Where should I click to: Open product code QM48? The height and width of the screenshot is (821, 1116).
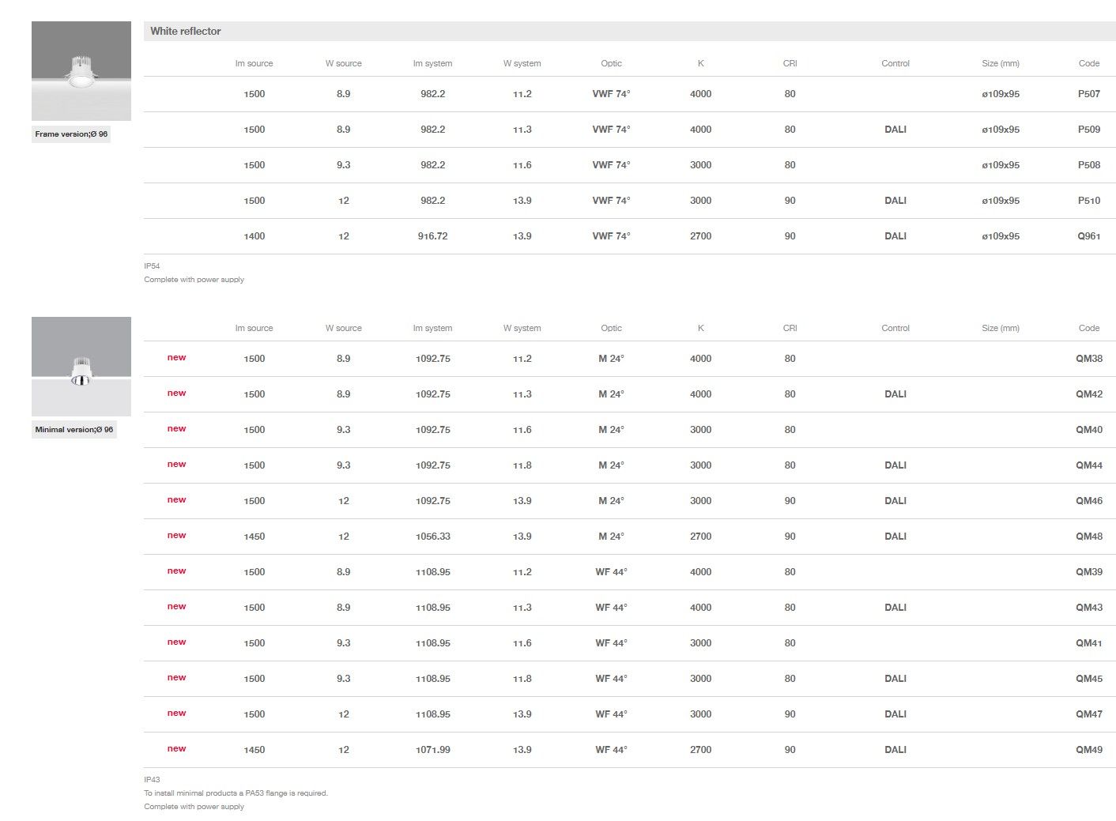click(1088, 537)
